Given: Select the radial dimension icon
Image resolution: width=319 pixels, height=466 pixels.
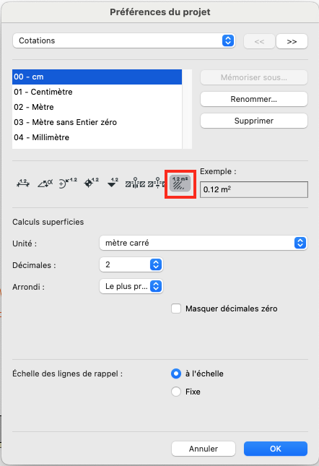Looking at the screenshot, I should 68,184.
